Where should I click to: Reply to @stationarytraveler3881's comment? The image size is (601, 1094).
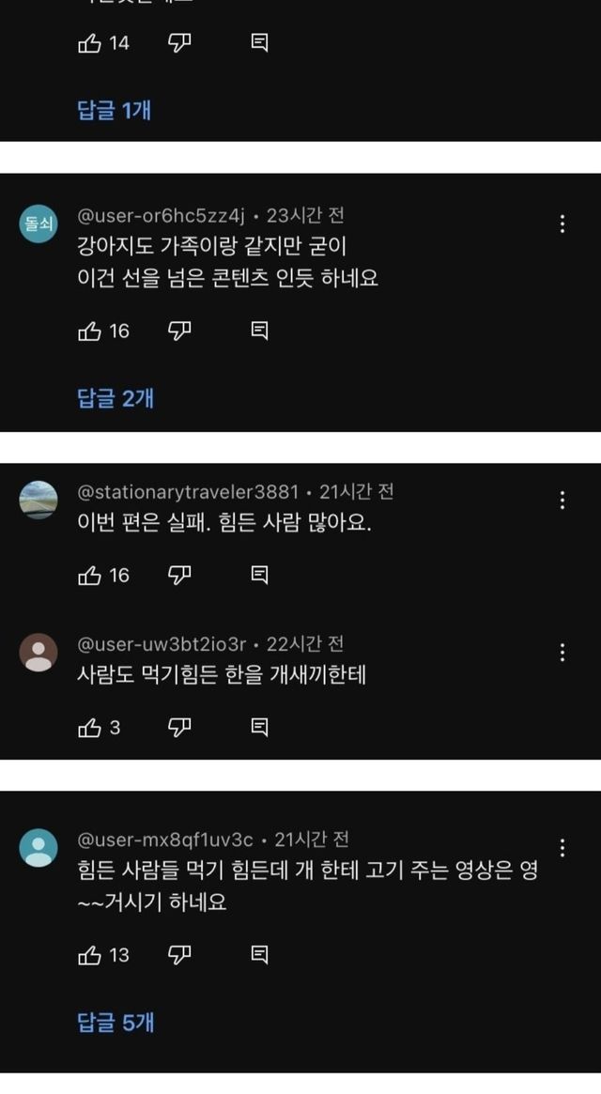pyautogui.click(x=260, y=575)
